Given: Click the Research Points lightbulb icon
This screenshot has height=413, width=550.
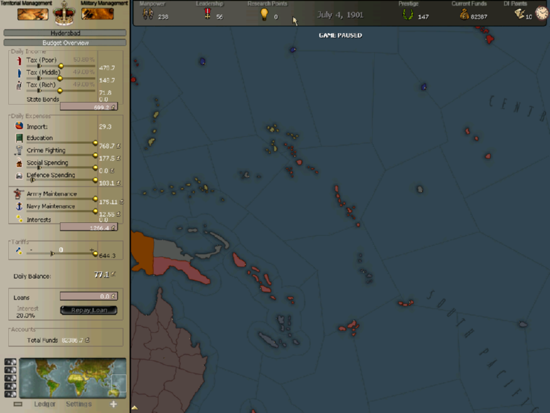Looking at the screenshot, I should click(x=264, y=14).
